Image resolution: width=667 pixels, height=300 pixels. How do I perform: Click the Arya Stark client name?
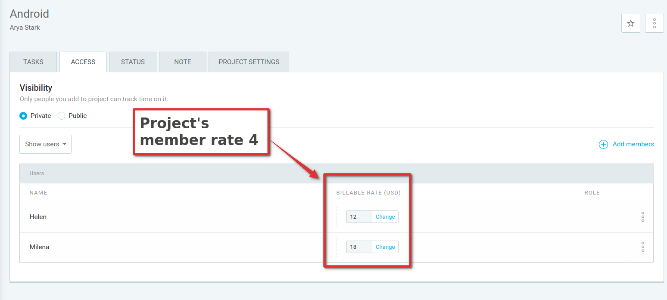[25, 28]
